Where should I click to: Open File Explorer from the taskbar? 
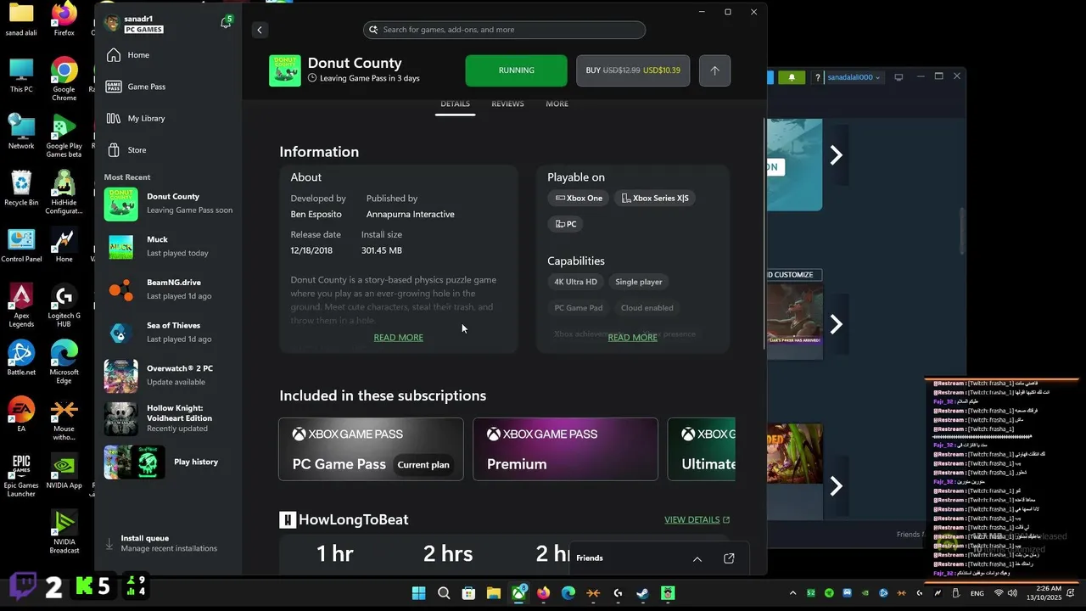(493, 593)
